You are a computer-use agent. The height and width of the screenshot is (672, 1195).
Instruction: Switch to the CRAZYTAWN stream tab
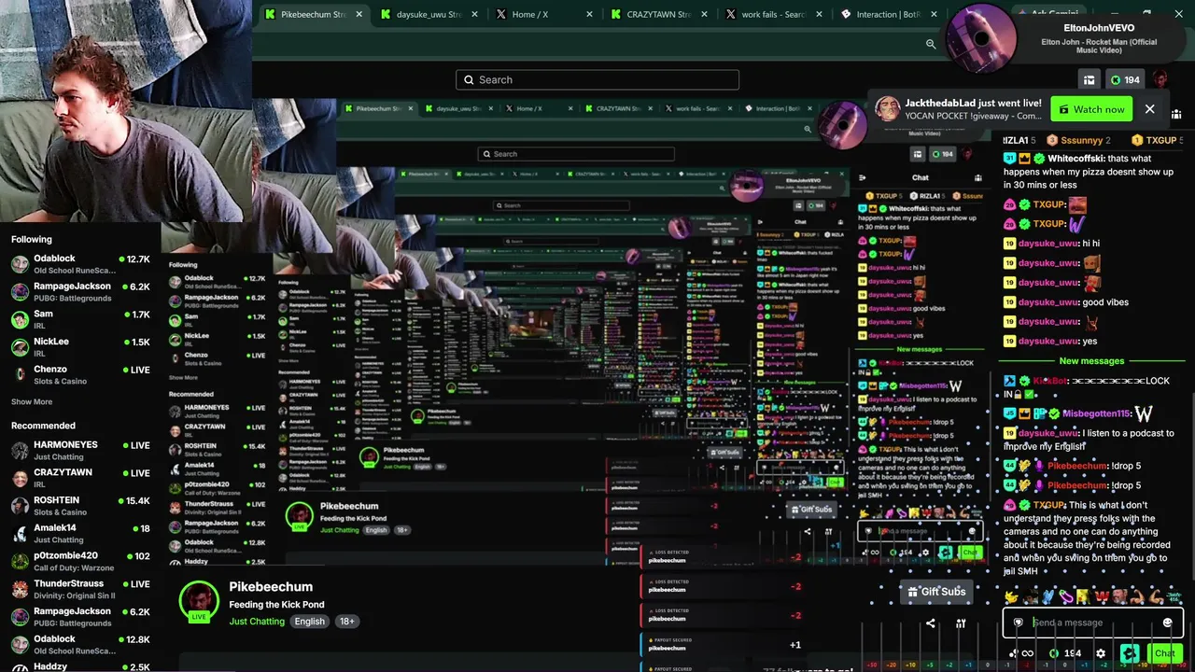pyautogui.click(x=658, y=14)
